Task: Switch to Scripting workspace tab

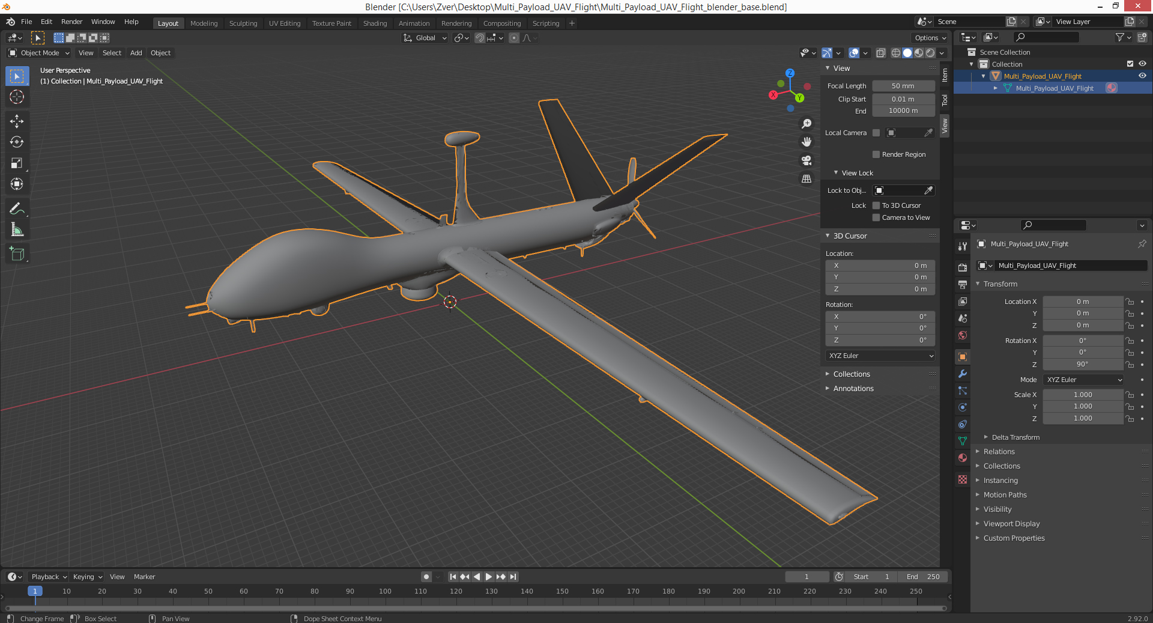Action: pos(546,23)
